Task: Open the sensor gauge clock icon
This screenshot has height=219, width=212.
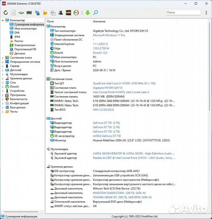Action: pyautogui.click(x=76, y=13)
